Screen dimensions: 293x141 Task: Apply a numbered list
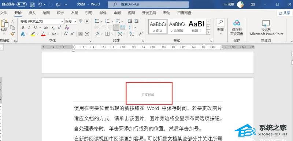(107, 21)
